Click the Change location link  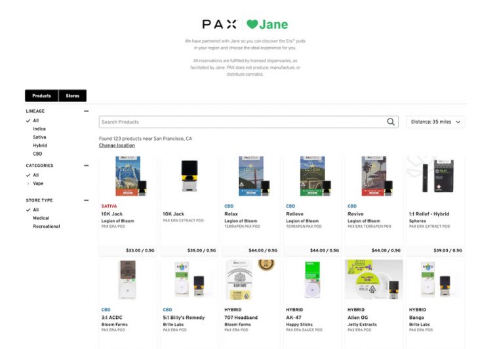pos(117,145)
